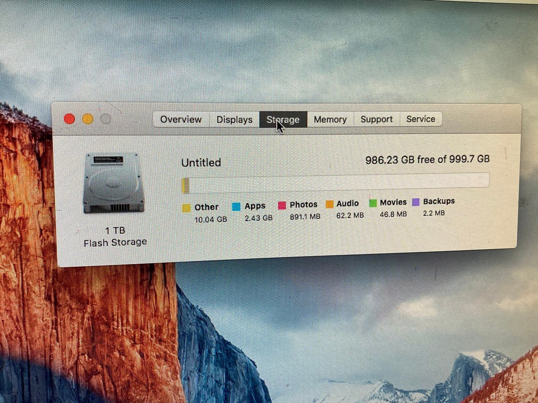This screenshot has width=538, height=403.
Task: Click the 'Untitled' volume name
Action: pyautogui.click(x=201, y=163)
